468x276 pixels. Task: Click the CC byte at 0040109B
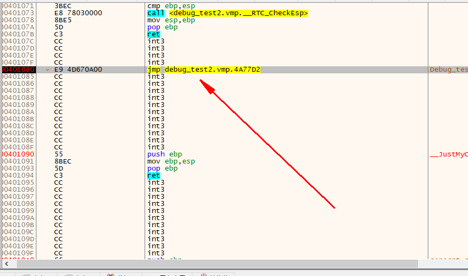tap(59, 225)
